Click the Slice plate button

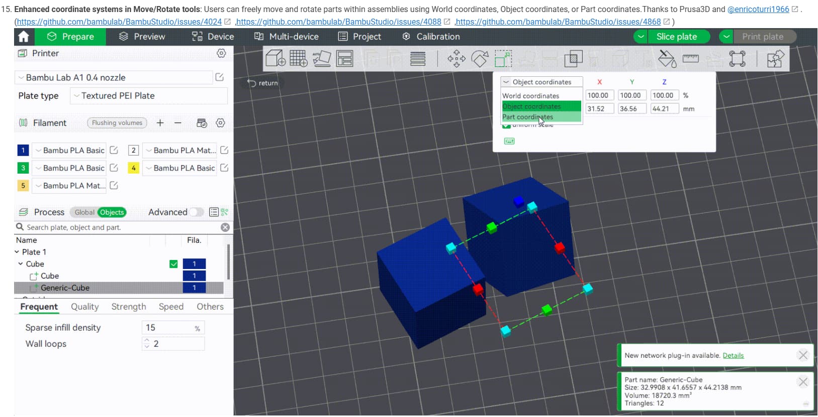(x=676, y=37)
